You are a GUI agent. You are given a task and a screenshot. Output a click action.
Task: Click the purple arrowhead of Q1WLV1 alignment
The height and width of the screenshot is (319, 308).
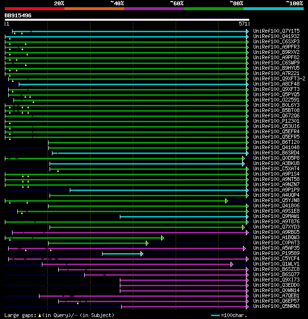pos(232,264)
